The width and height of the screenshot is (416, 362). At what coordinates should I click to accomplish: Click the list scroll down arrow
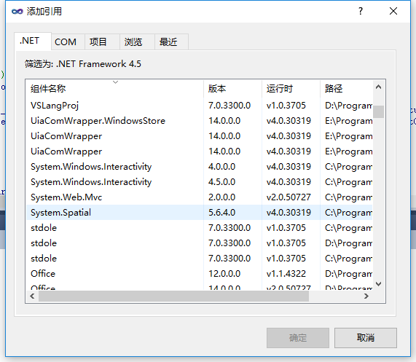[x=379, y=284]
